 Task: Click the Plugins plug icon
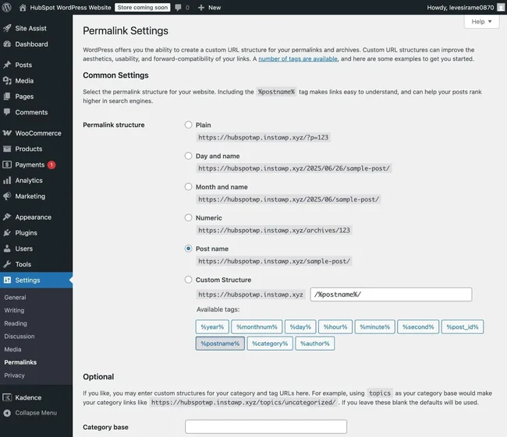coord(7,233)
